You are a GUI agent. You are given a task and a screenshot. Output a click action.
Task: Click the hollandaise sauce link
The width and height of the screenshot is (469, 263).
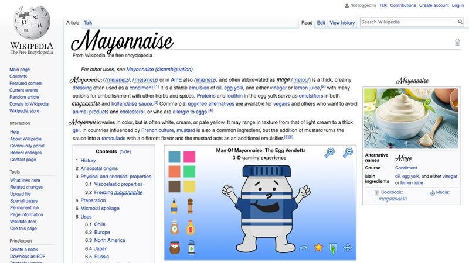pyautogui.click(x=132, y=104)
